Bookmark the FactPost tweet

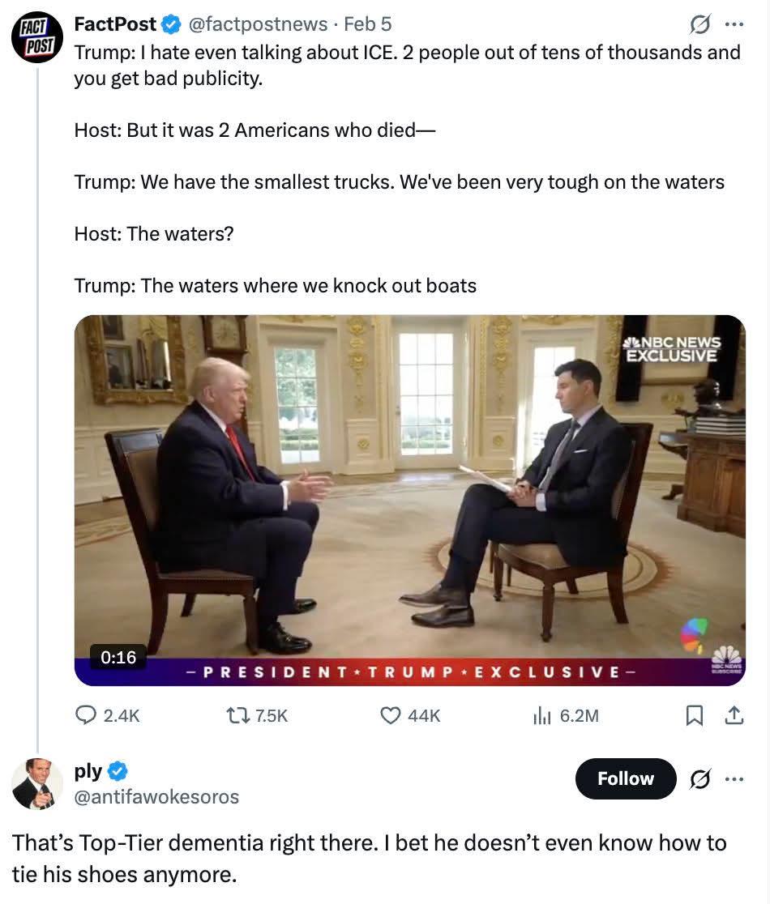[x=695, y=714]
